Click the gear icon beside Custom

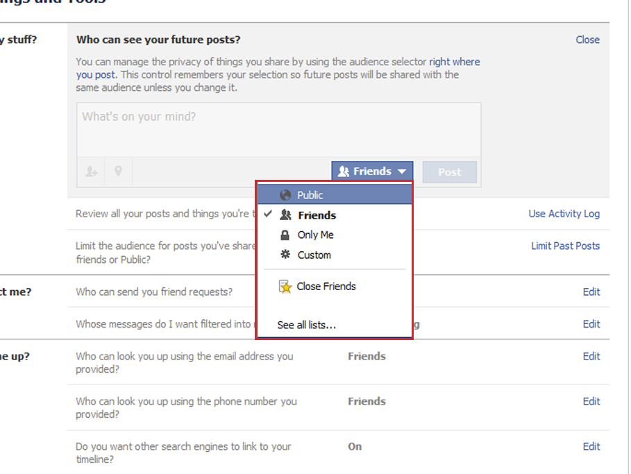[285, 254]
